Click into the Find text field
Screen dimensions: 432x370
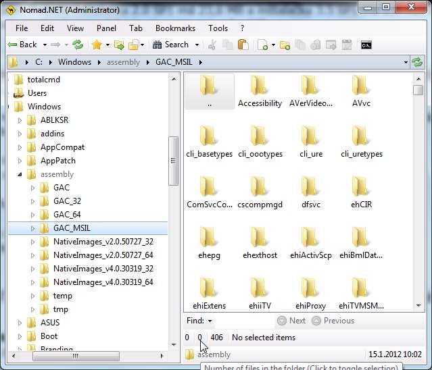click(x=244, y=321)
